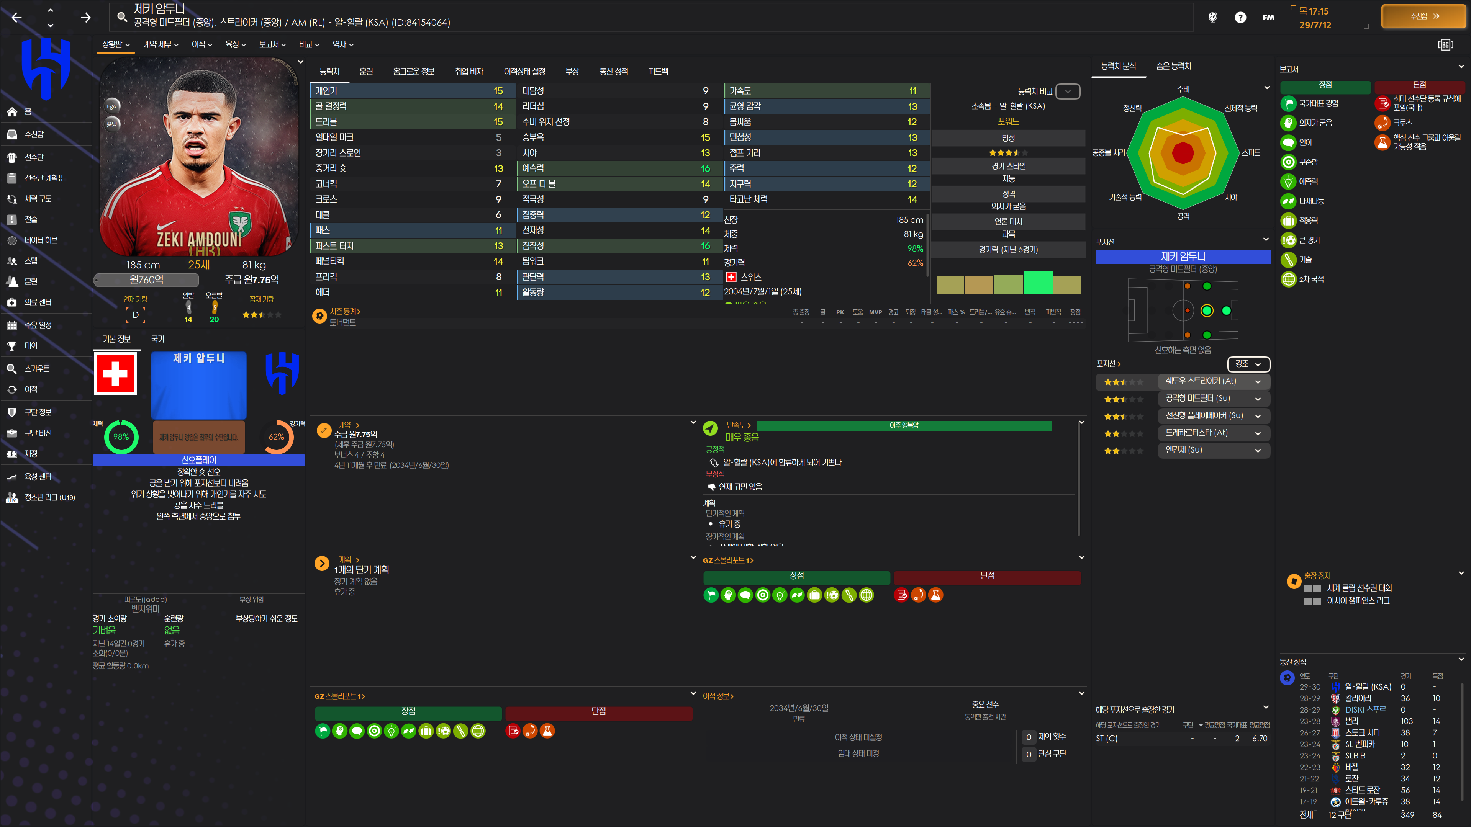
Task: Click the search magnifier icon
Action: click(x=122, y=17)
